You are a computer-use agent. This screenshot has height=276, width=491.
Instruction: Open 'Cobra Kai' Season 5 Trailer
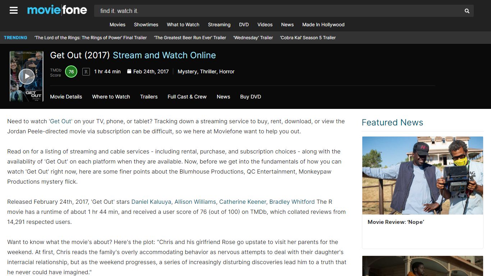(308, 38)
